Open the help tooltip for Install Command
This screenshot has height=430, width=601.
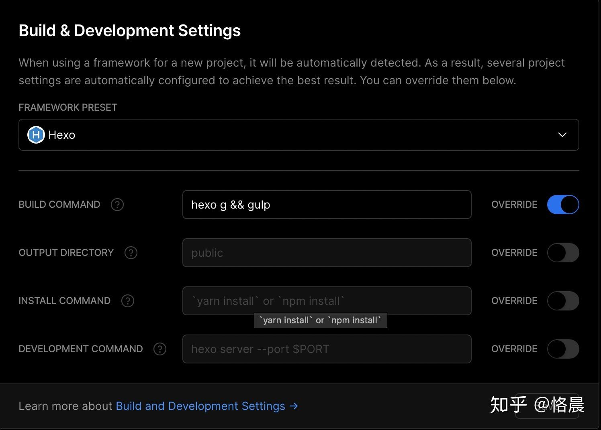tap(128, 301)
